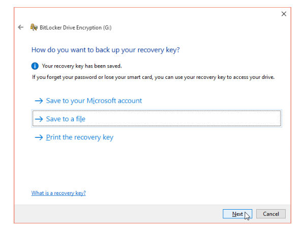The image size is (305, 229).
Task: Open the 'What is a recovery key?' link
Action: click(58, 193)
